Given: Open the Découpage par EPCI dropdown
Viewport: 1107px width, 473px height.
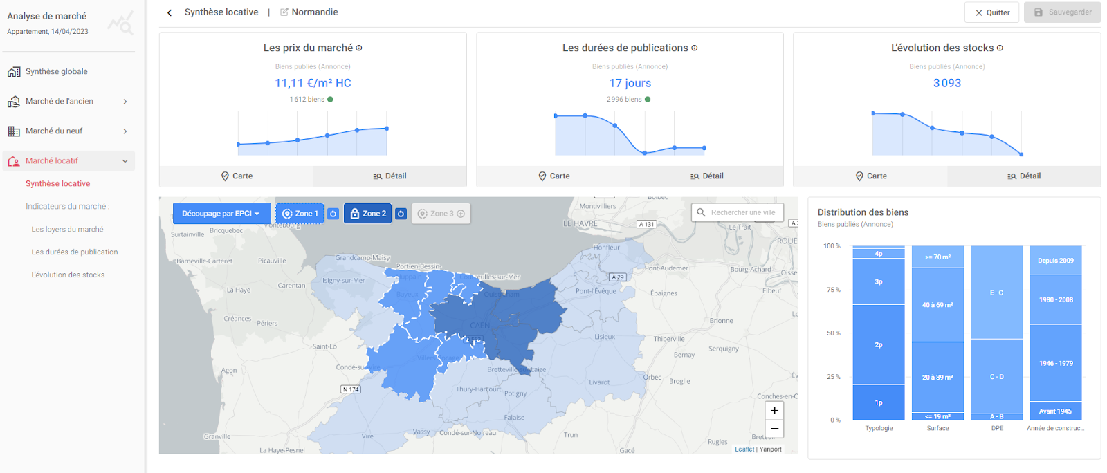Looking at the screenshot, I should point(221,214).
